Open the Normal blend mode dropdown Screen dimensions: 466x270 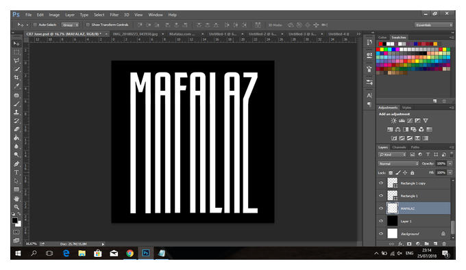[x=398, y=163]
